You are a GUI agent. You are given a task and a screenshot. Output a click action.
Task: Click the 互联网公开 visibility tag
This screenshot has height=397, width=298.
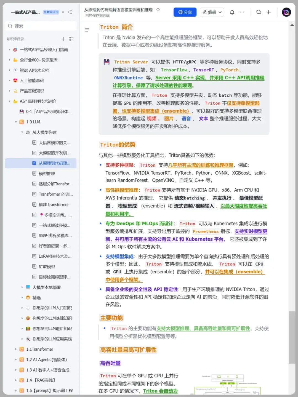pyautogui.click(x=51, y=12)
